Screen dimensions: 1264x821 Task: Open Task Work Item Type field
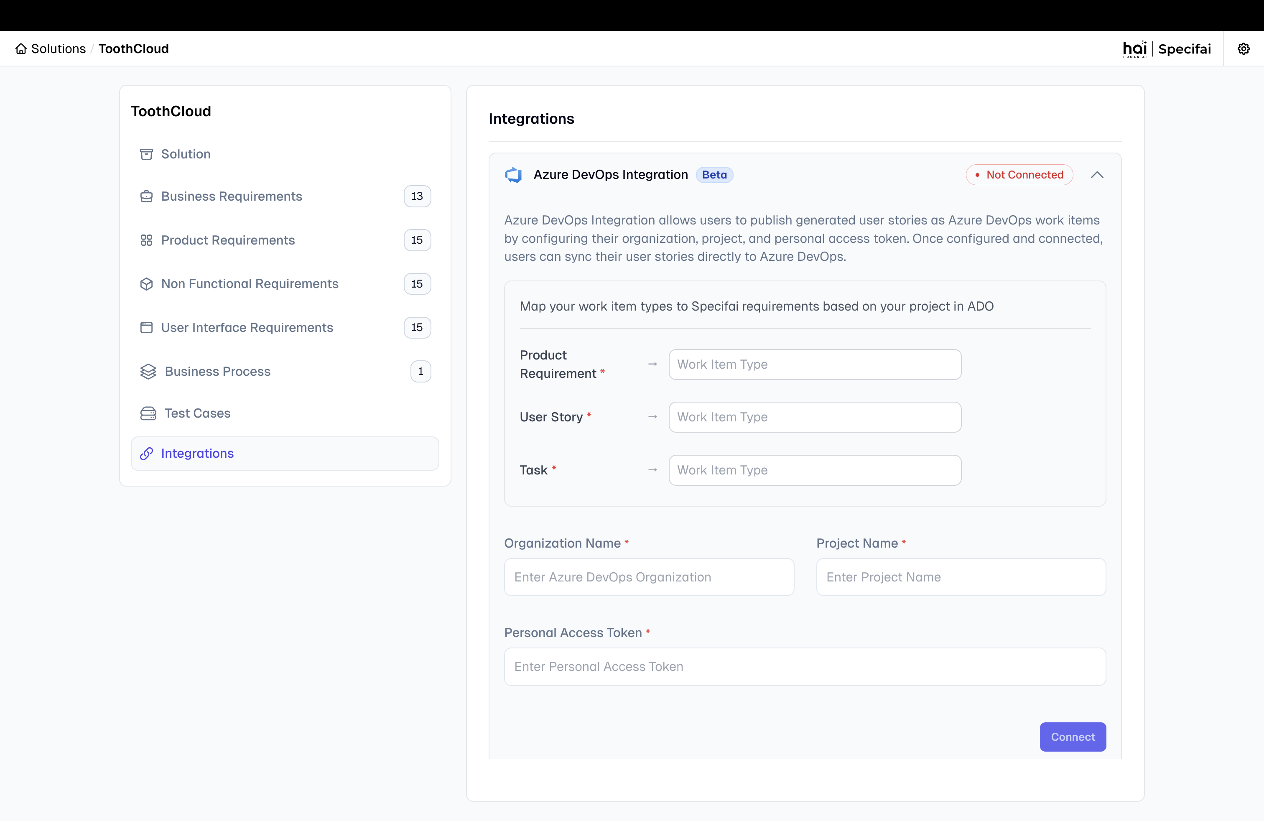815,470
